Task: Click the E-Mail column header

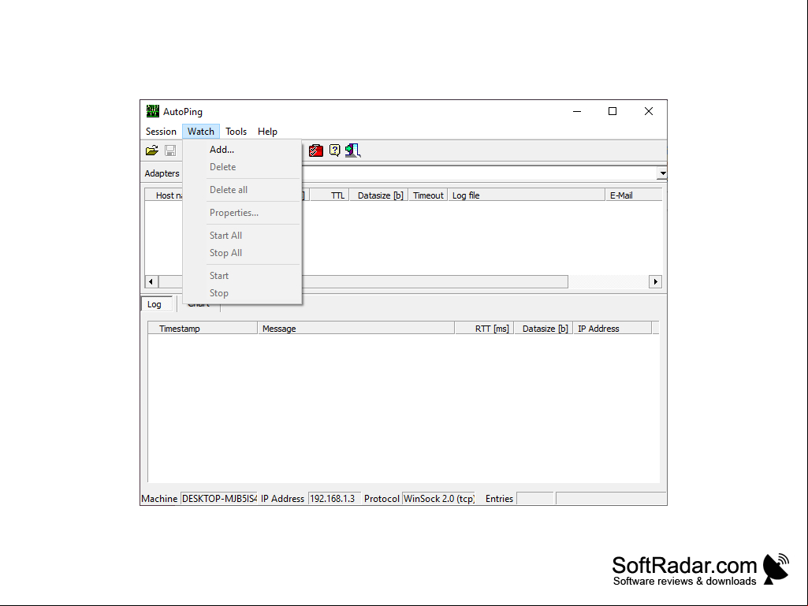Action: pos(633,195)
